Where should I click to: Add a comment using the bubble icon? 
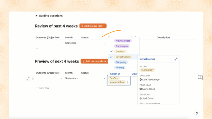200,77
